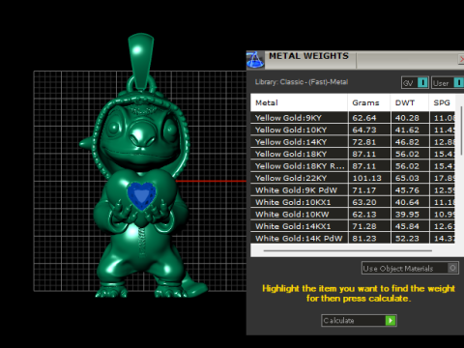Screen dimensions: 464x348
Task: Click the Library: Classic-(Fast)-Metal label
Action: point(302,82)
